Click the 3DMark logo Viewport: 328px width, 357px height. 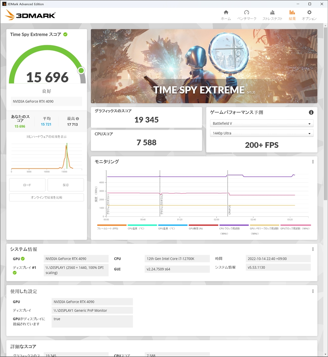point(30,15)
